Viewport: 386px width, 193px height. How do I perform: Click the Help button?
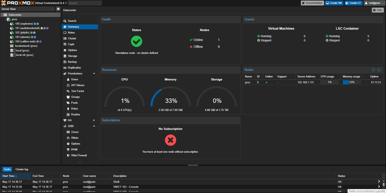tap(378, 10)
